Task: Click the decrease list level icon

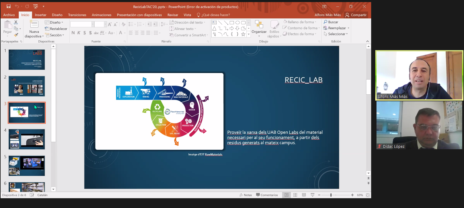Action: point(149,24)
